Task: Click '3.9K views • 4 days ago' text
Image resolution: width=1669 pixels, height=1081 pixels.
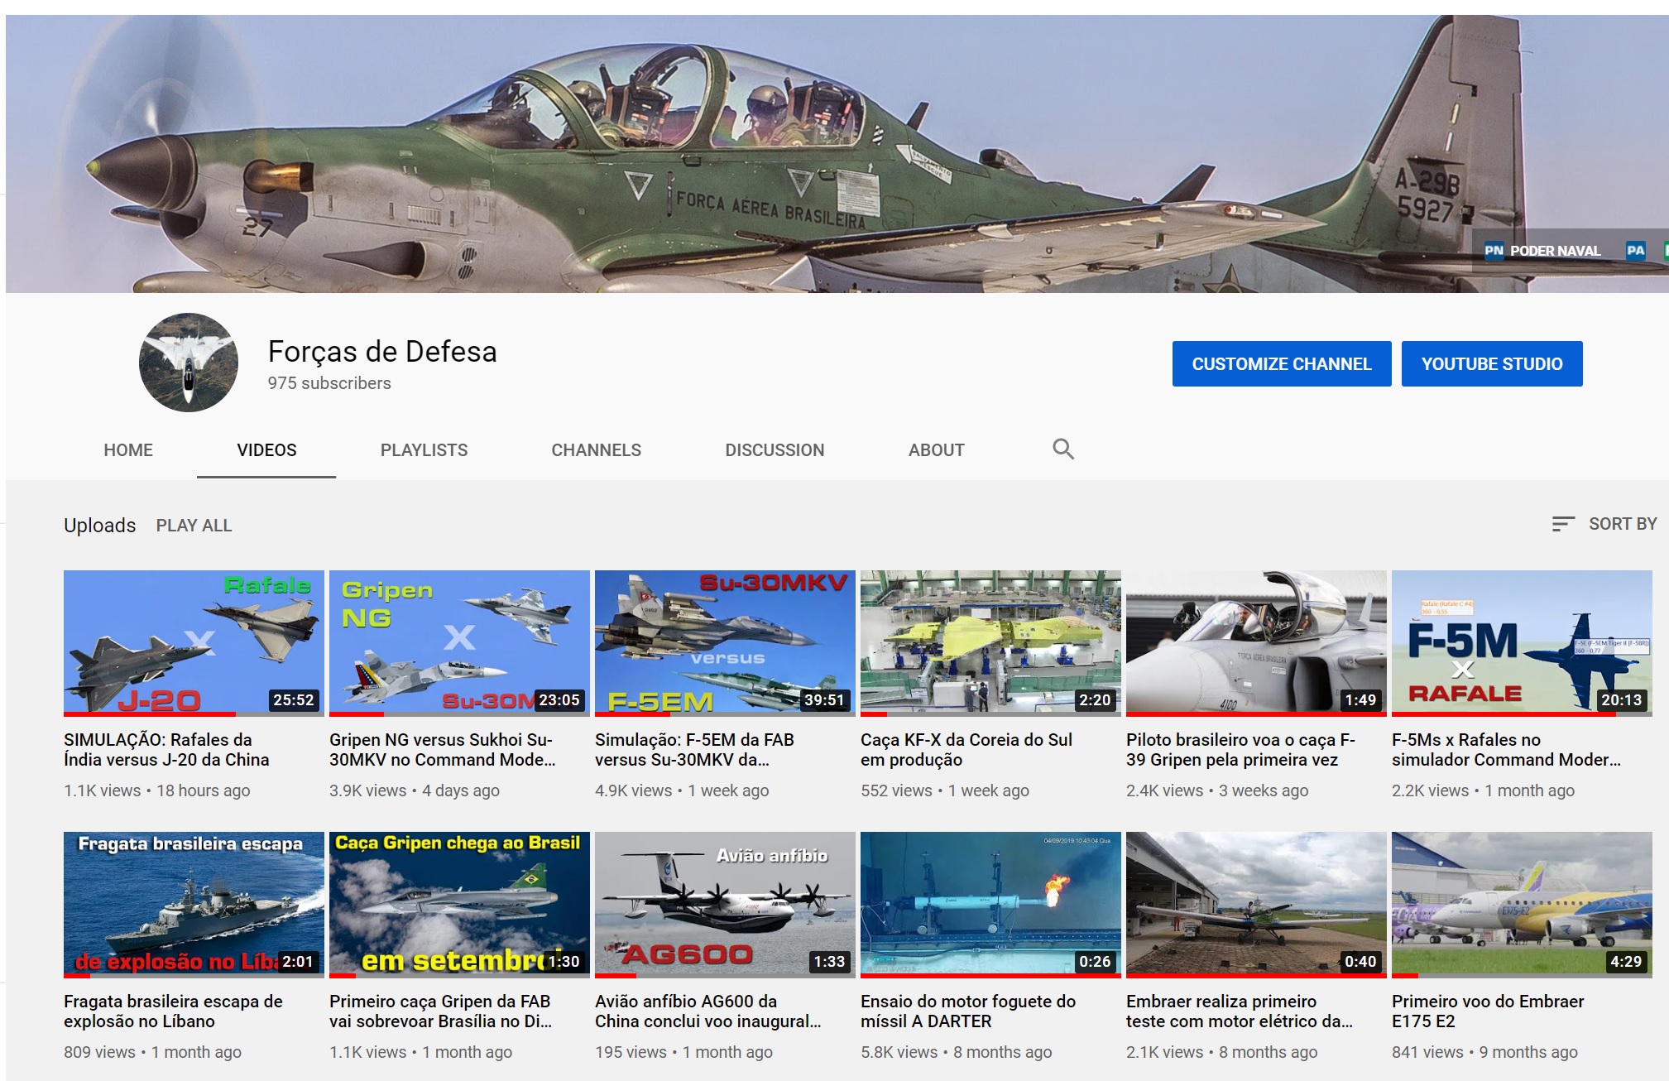Action: (415, 790)
